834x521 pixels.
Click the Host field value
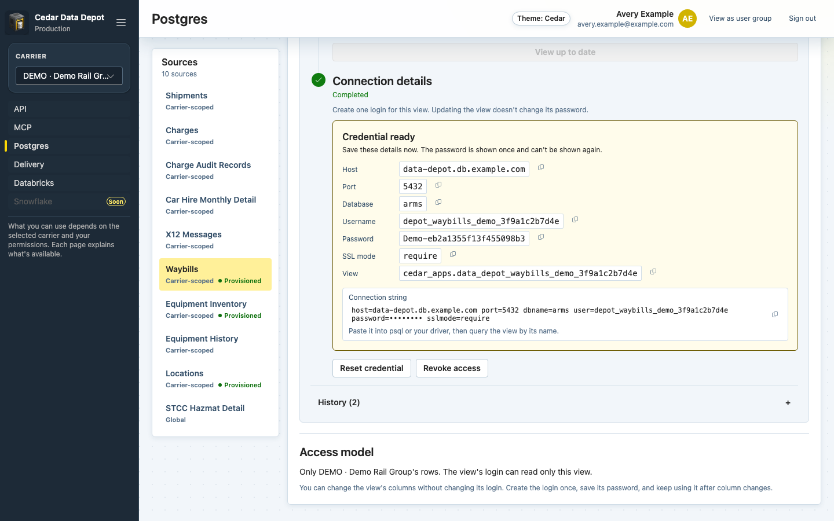pyautogui.click(x=464, y=169)
